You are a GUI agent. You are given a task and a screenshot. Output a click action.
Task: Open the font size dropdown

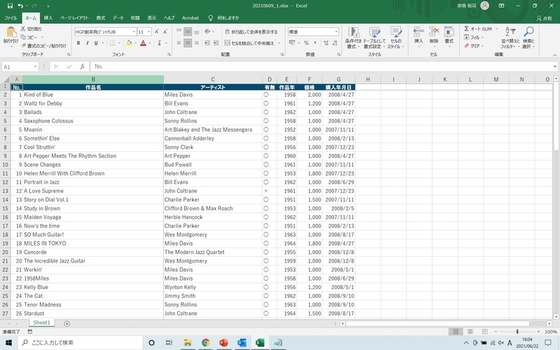[x=149, y=31]
